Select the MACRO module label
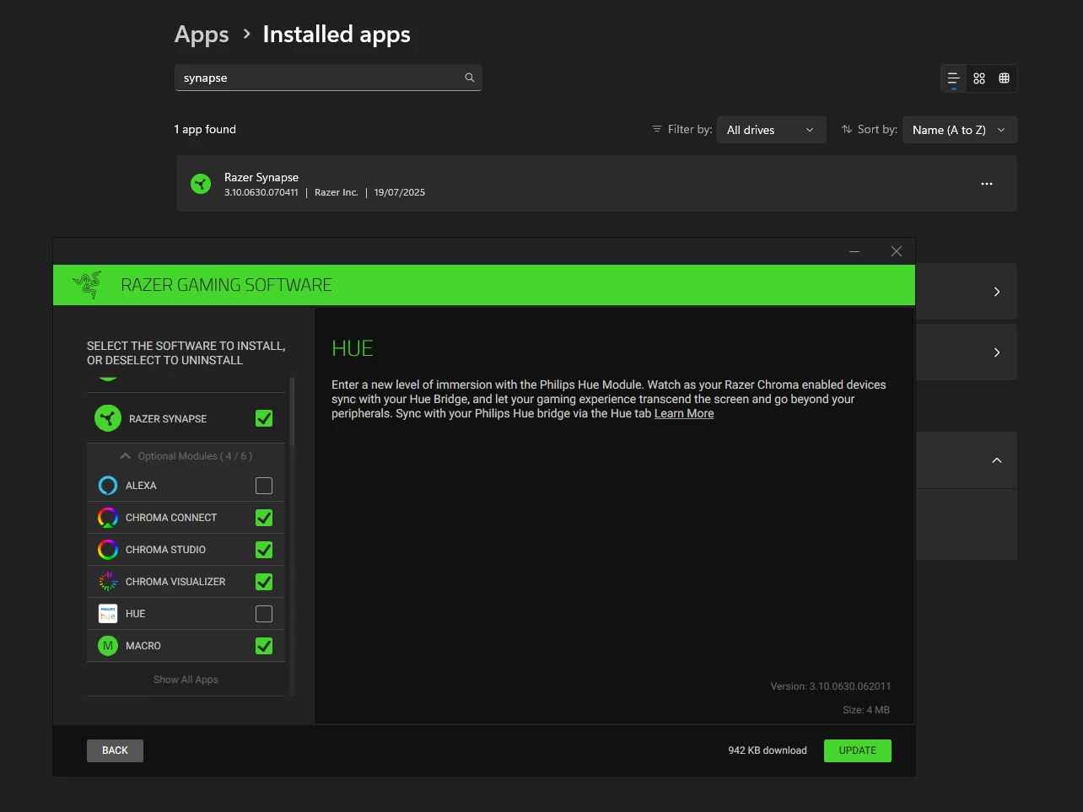 [143, 646]
